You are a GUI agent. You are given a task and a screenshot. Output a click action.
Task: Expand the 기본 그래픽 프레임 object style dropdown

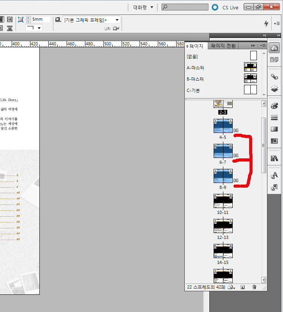coord(117,20)
